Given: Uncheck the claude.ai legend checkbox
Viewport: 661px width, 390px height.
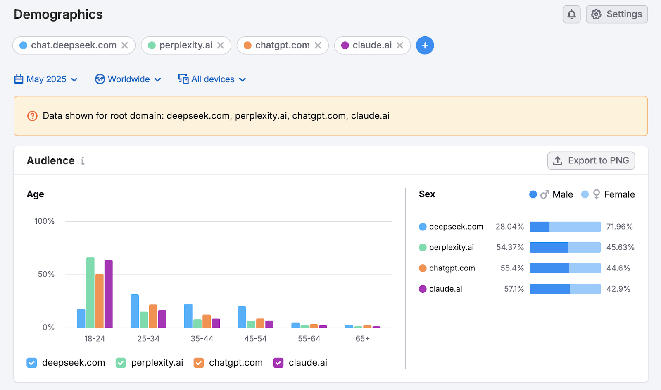Looking at the screenshot, I should (278, 363).
